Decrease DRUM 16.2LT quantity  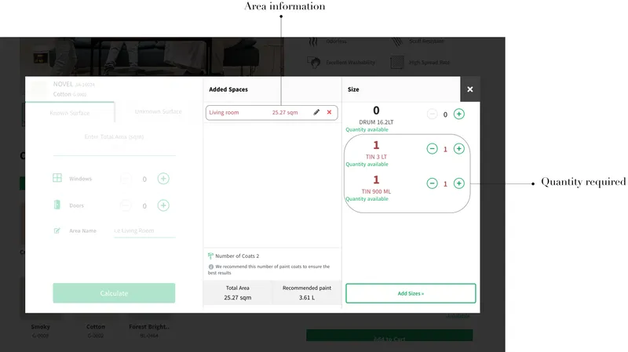(x=433, y=114)
